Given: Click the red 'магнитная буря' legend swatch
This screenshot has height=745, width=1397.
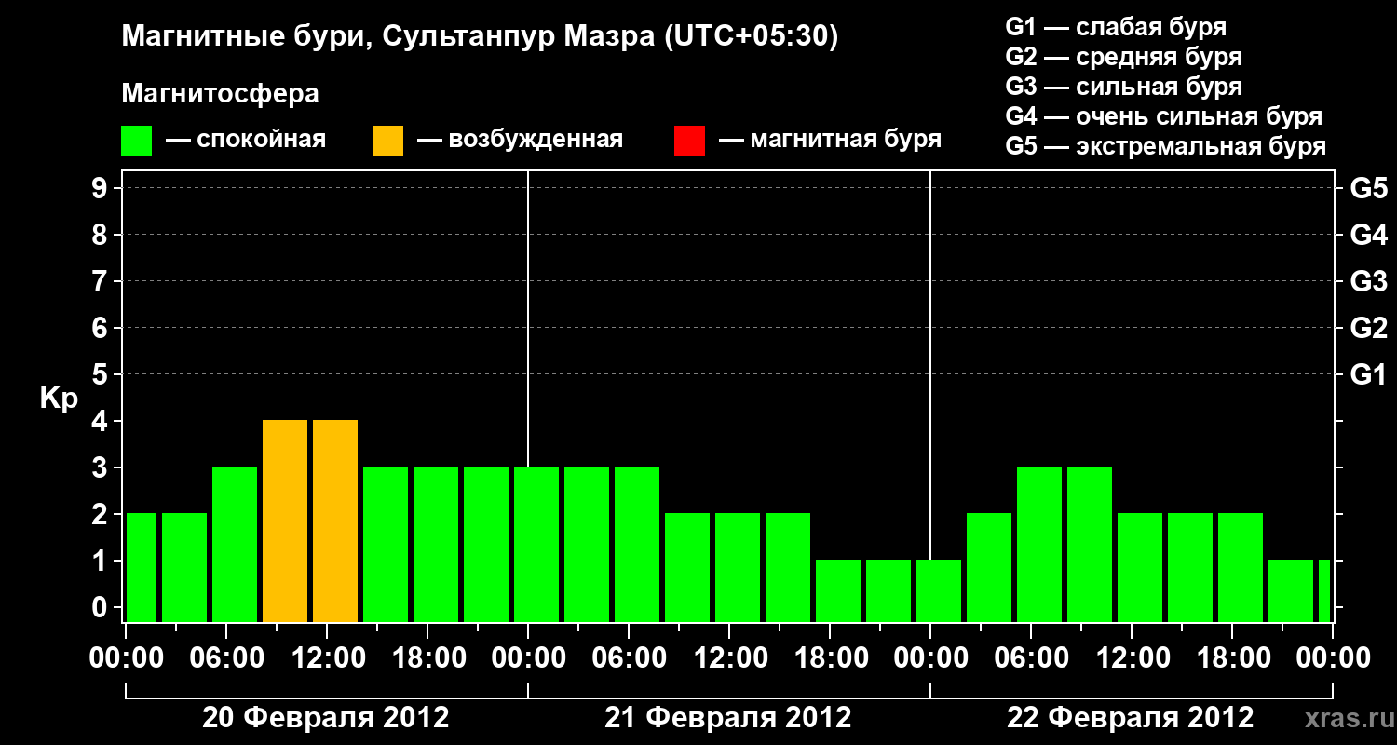Looking at the screenshot, I should coord(689,141).
